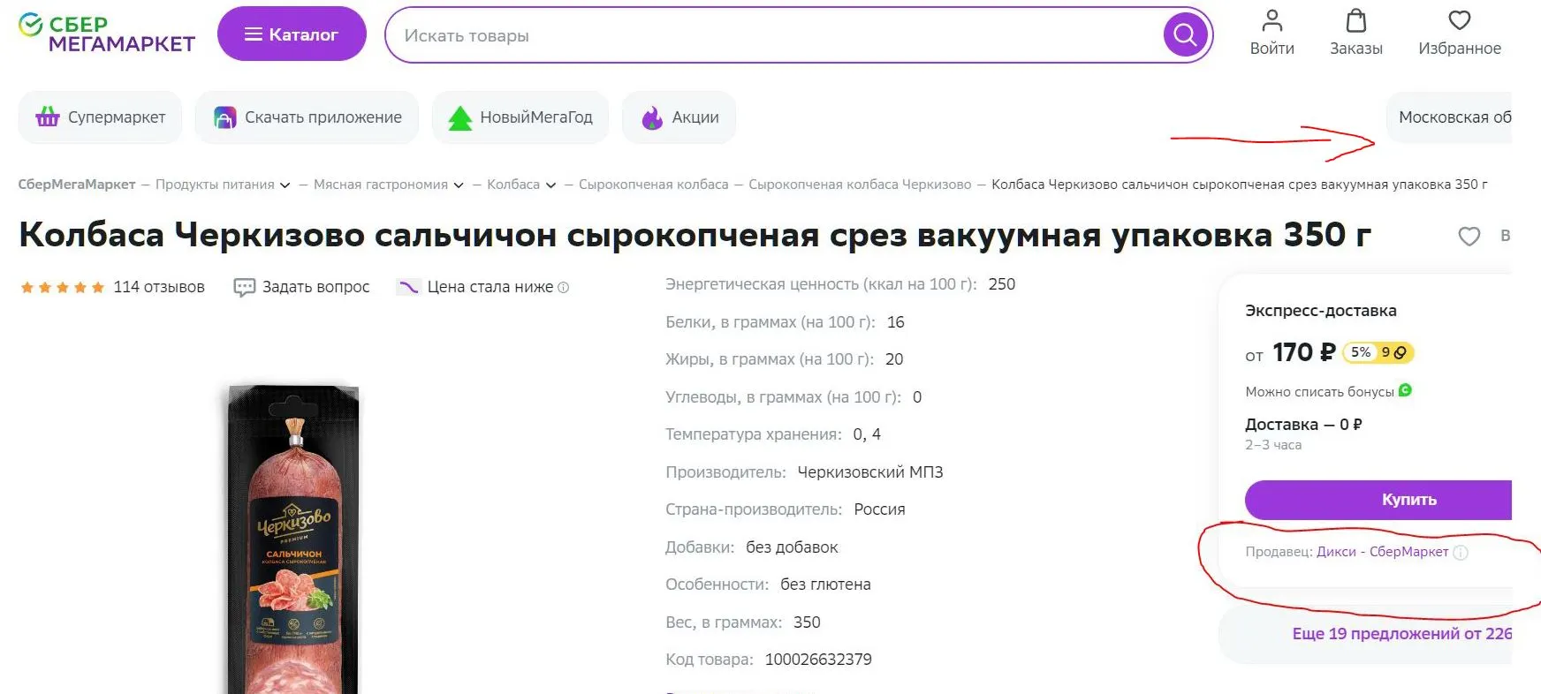Add product to favorites via heart by the title
Screen dimensions: 1541x694
pyautogui.click(x=1469, y=236)
